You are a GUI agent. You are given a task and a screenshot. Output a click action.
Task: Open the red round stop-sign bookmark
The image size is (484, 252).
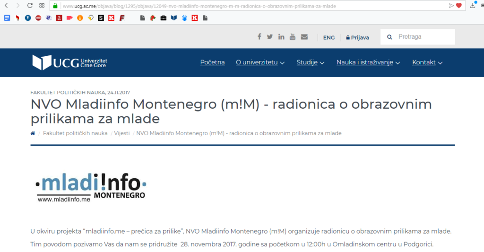click(x=38, y=18)
